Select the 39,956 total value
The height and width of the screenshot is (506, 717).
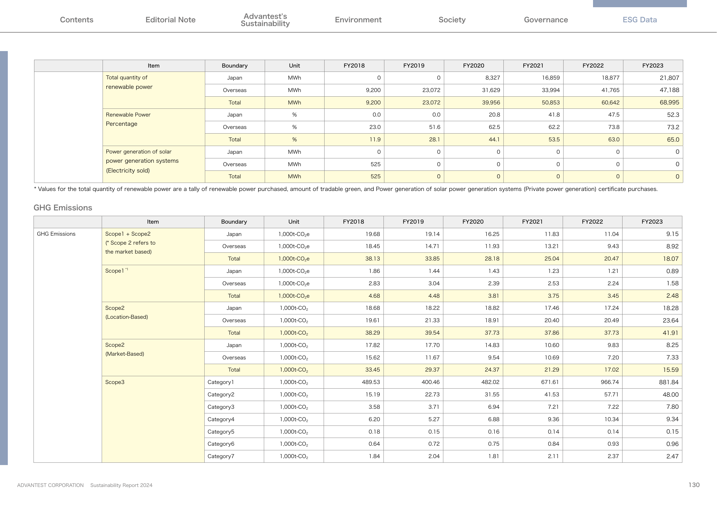pos(491,103)
